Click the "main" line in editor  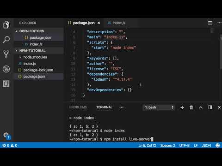tap(107, 37)
